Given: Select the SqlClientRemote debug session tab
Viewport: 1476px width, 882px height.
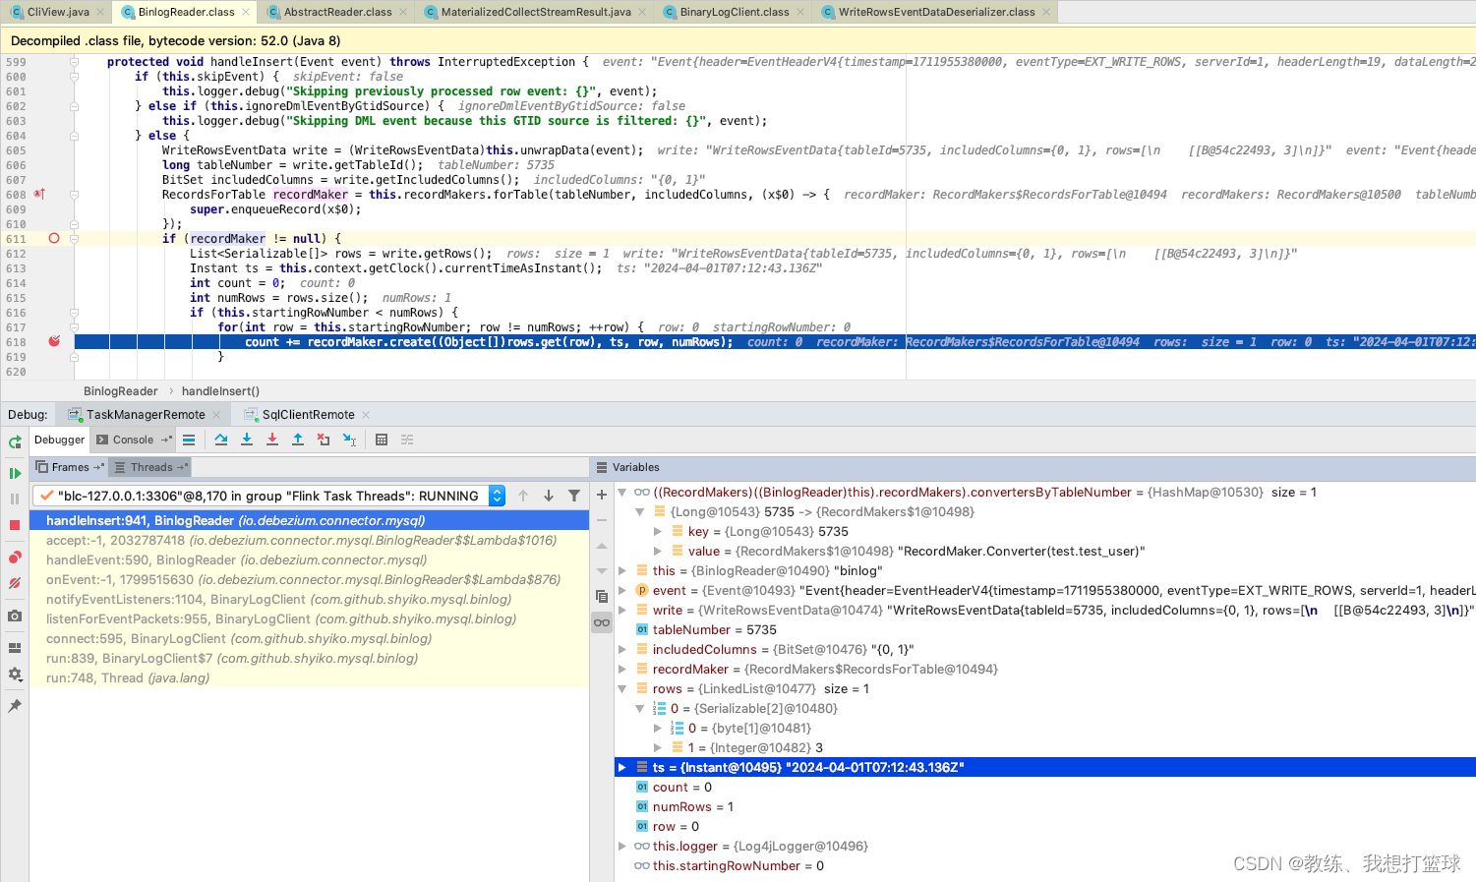Looking at the screenshot, I should (308, 415).
